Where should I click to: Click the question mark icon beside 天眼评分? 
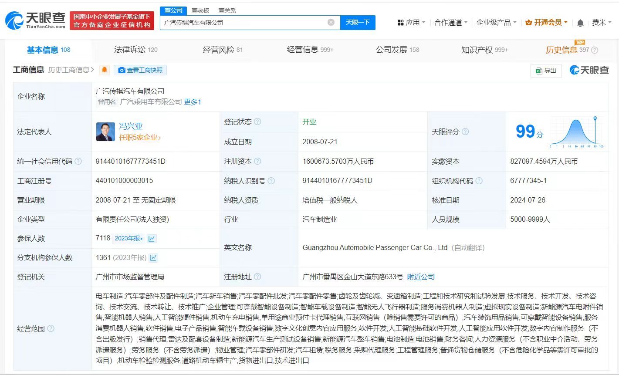point(465,131)
